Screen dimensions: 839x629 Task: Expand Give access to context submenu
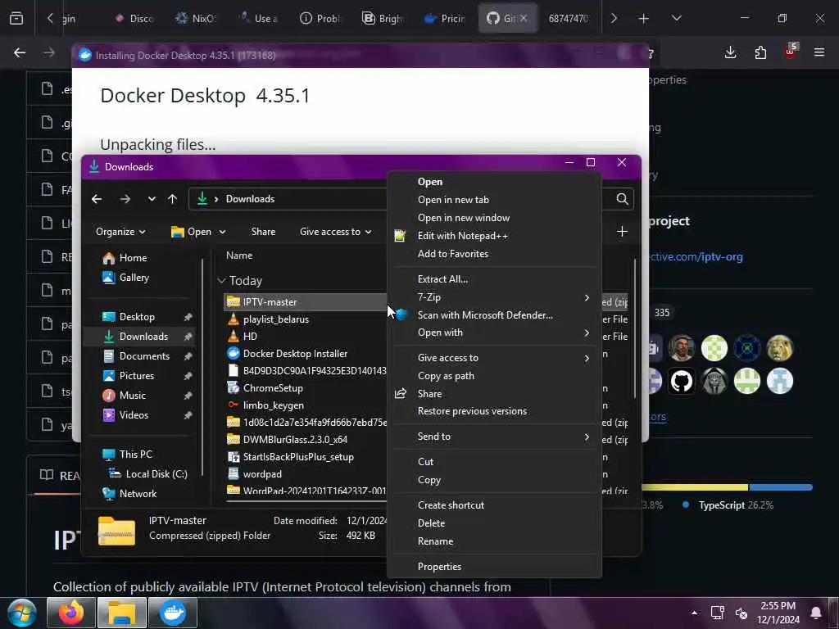click(494, 358)
